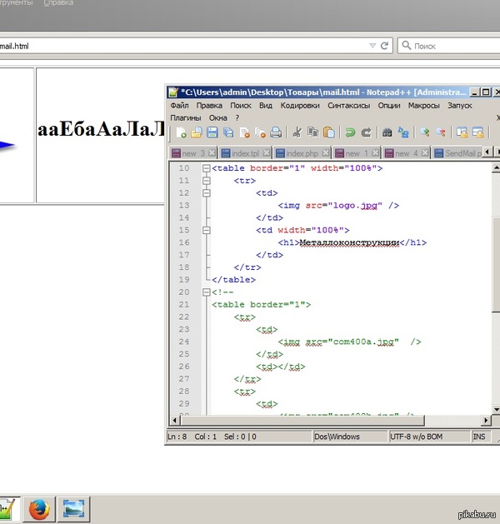The image size is (500, 524).
Task: Click the Zoom In toolbar icon
Action: pyautogui.click(x=424, y=132)
